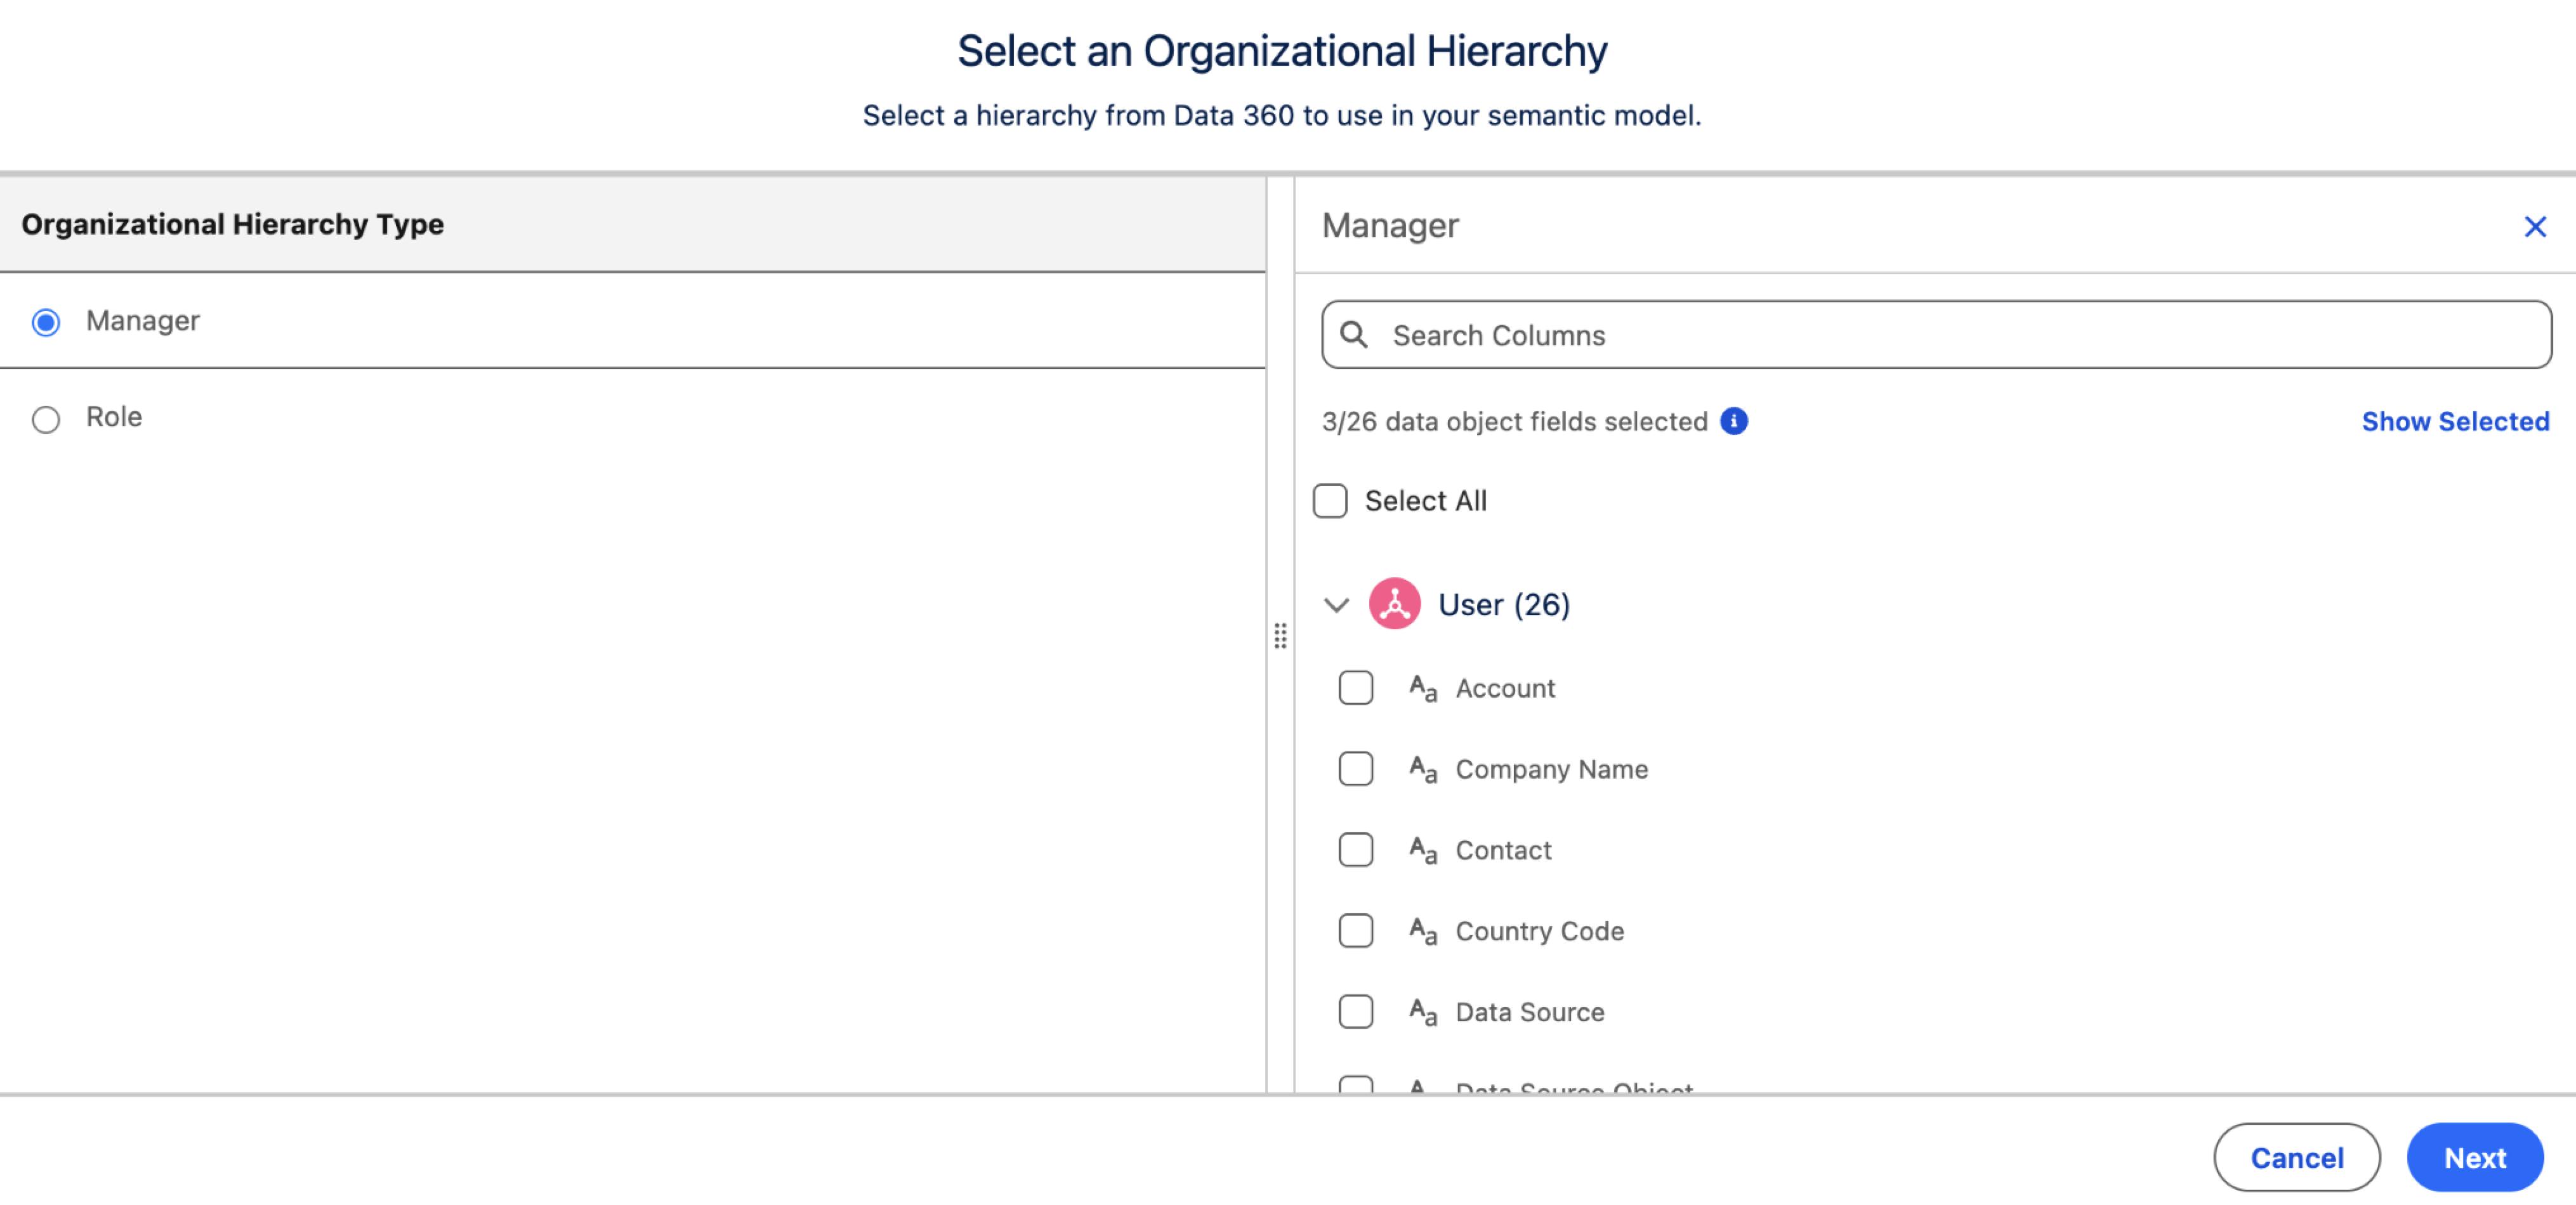Screen dimensions: 2576x1205
Task: Click the Manager row label text
Action: [x=142, y=321]
